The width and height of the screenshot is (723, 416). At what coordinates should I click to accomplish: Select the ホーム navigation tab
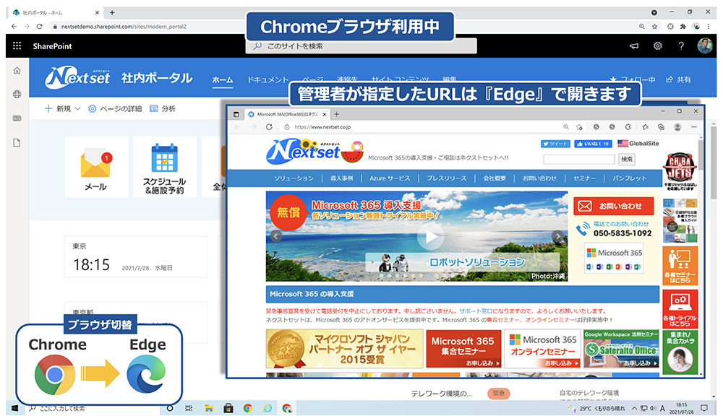pyautogui.click(x=222, y=79)
